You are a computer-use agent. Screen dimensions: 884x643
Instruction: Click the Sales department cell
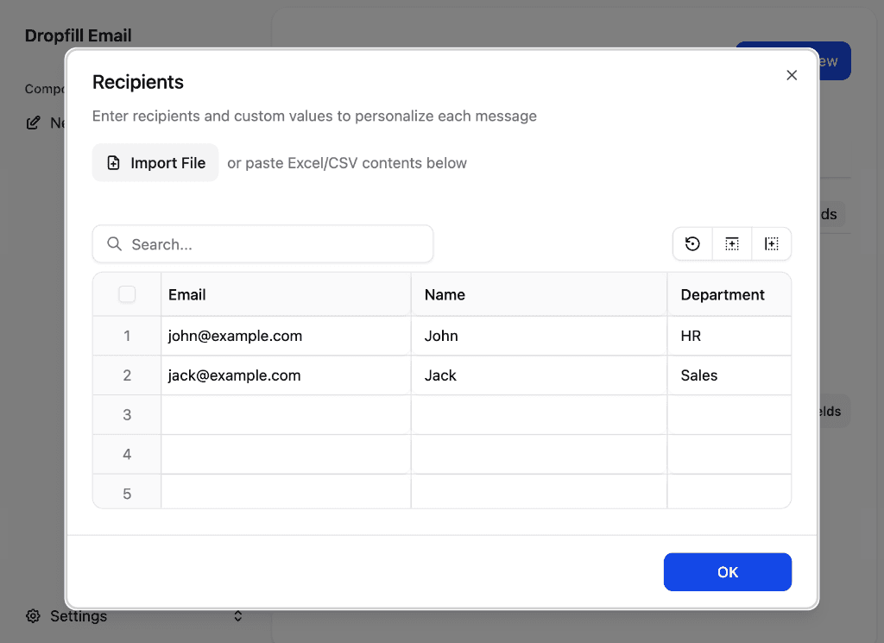728,375
